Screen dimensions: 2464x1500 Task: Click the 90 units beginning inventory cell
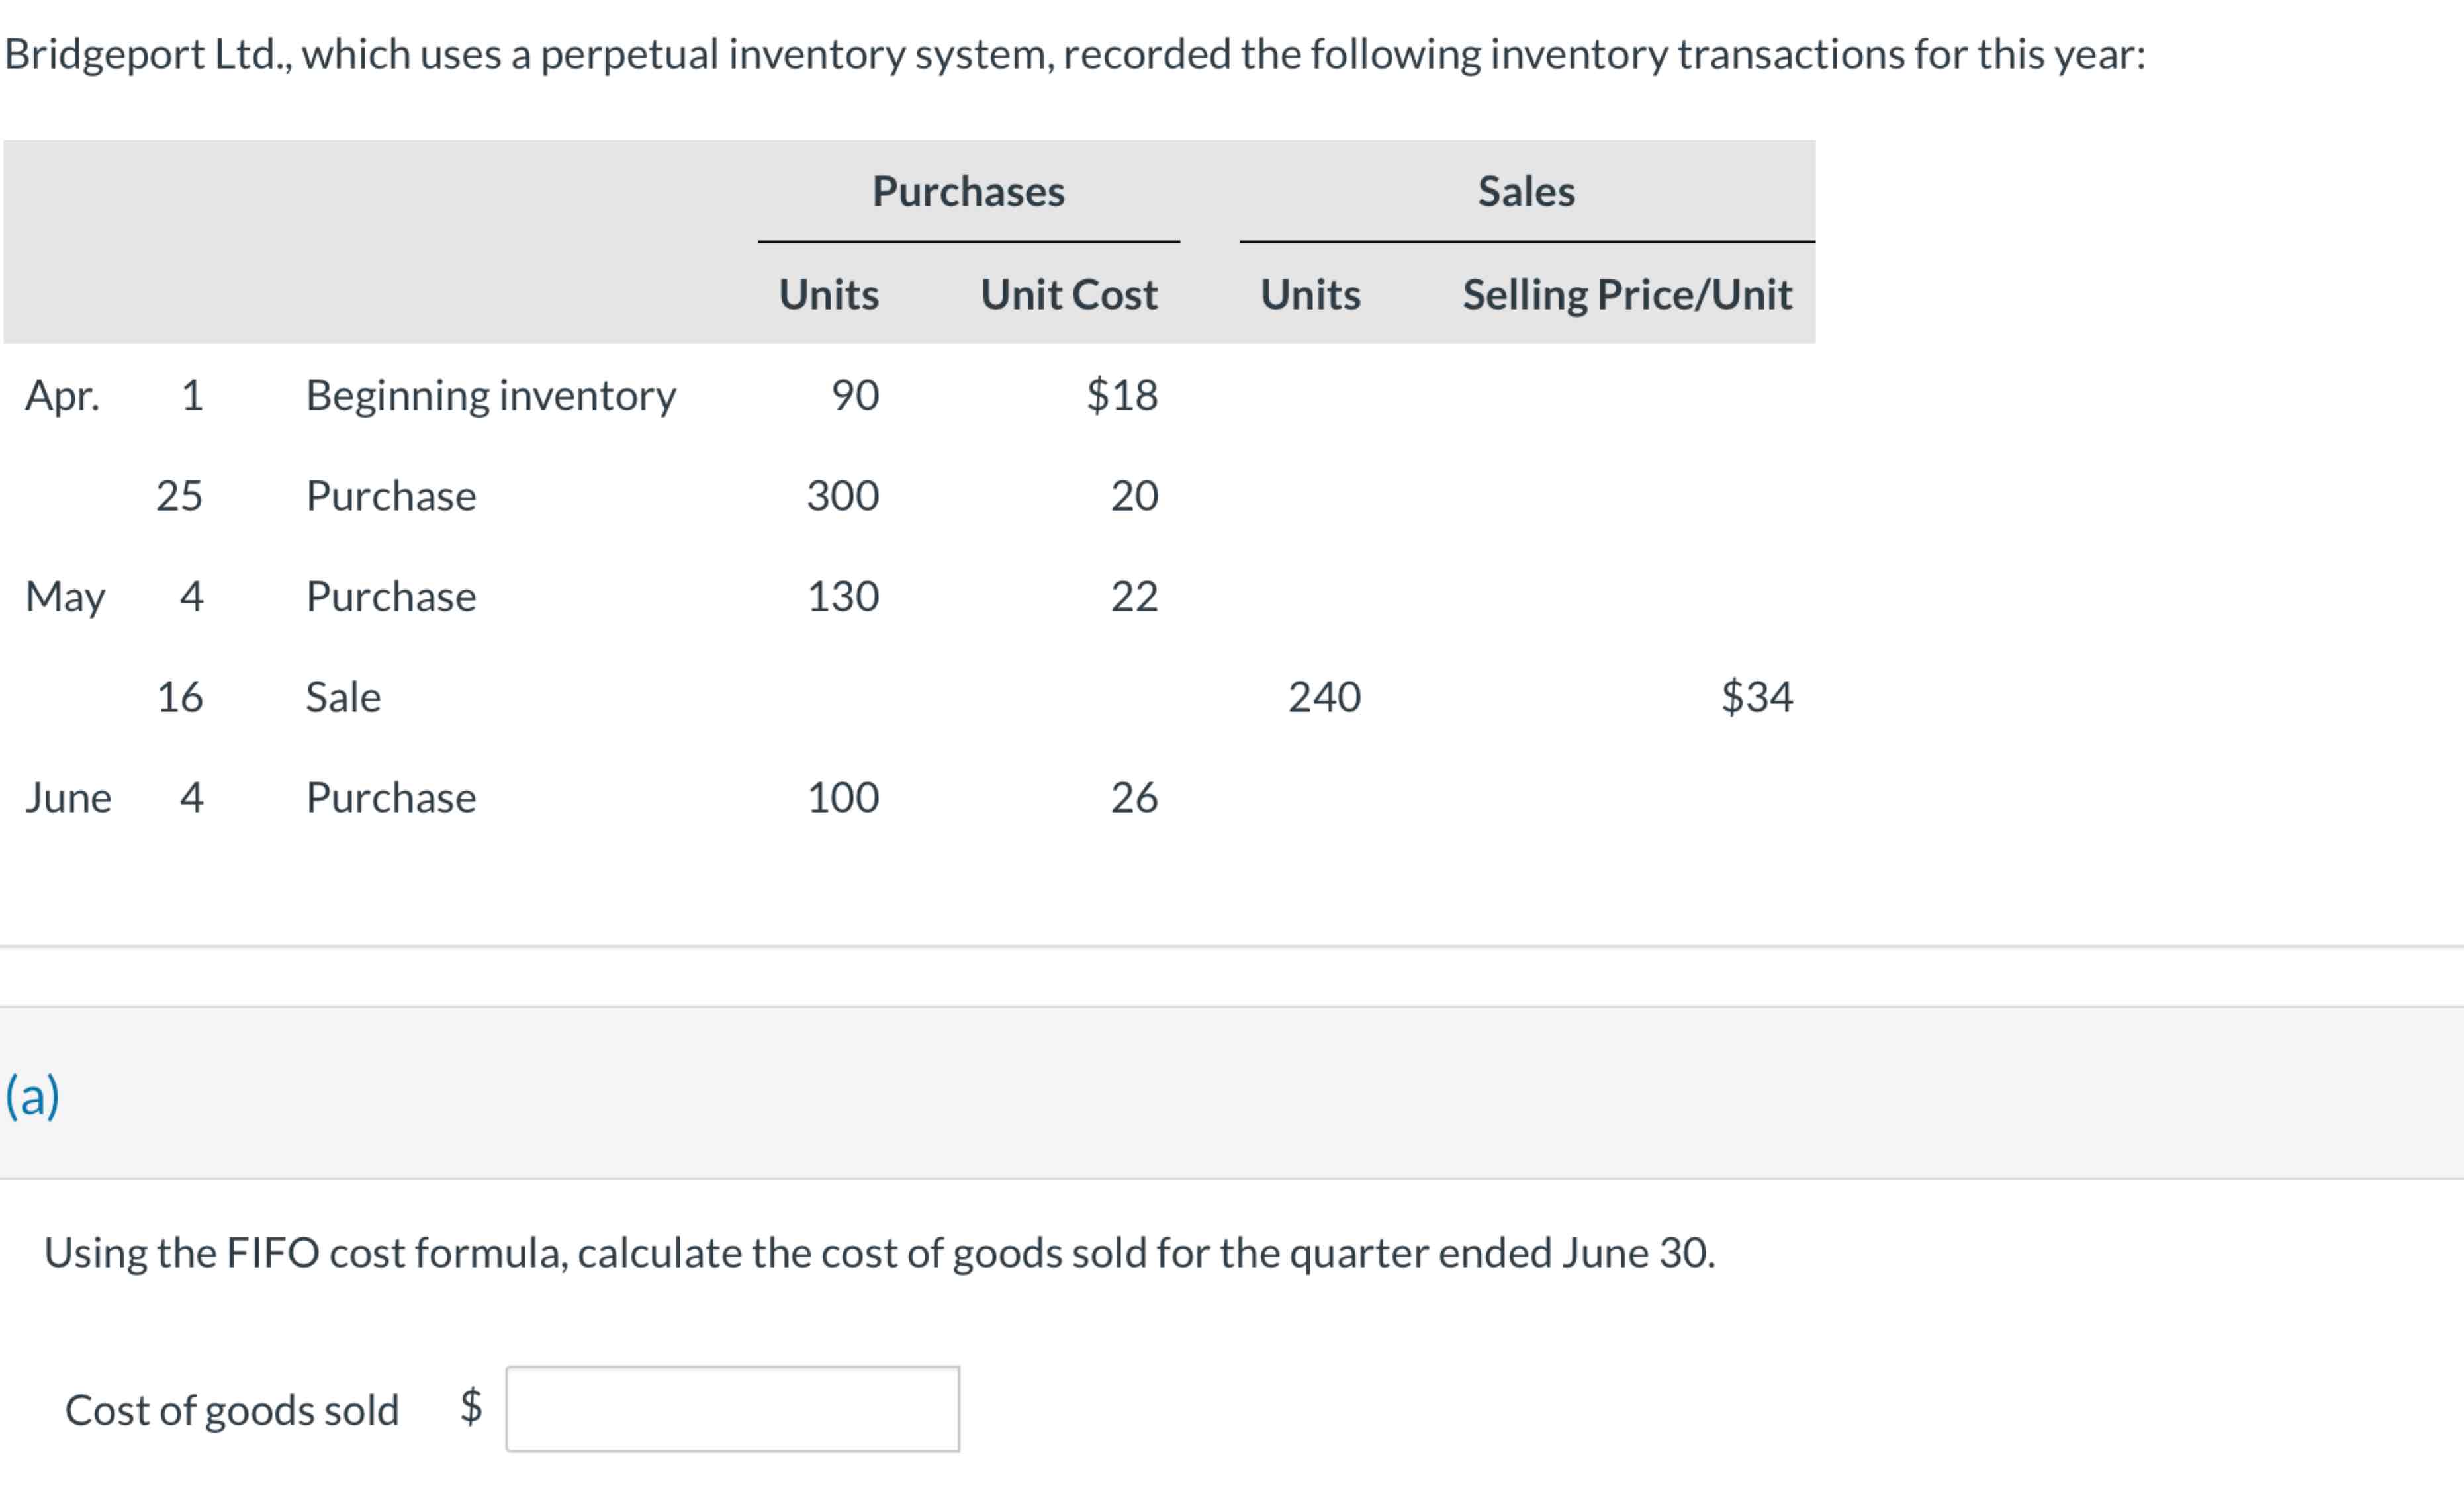855,395
